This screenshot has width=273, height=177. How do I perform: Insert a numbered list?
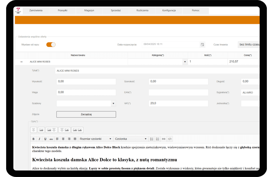click(x=158, y=139)
